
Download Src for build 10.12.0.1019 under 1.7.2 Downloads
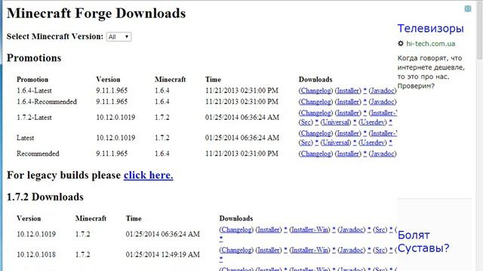pos(380,230)
